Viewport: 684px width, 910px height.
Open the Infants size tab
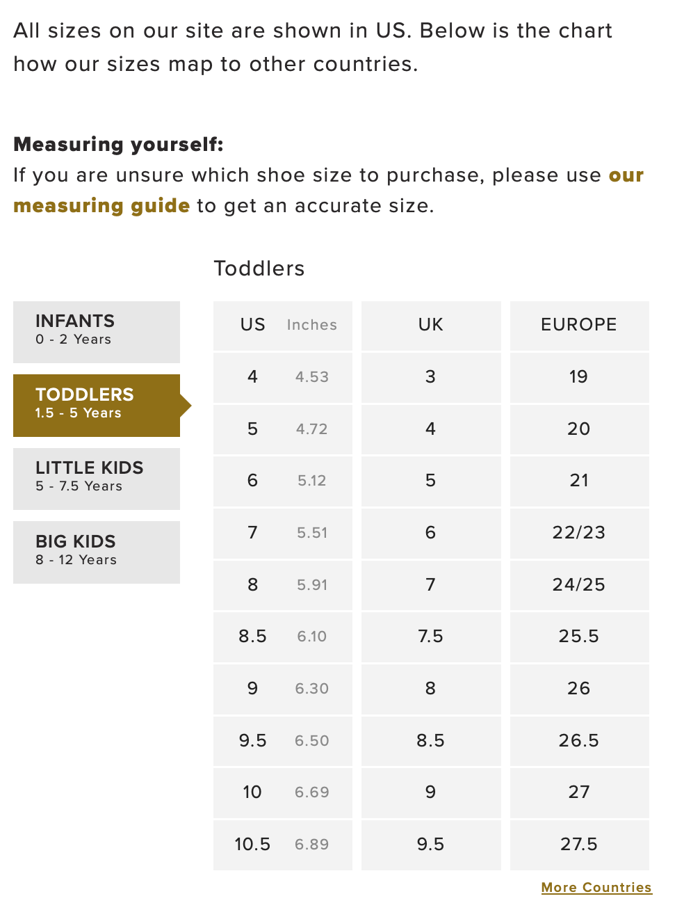click(x=96, y=331)
